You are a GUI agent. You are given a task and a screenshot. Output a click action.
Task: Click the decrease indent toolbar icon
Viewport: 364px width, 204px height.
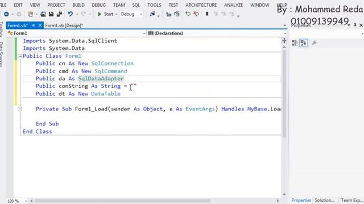[169, 14]
